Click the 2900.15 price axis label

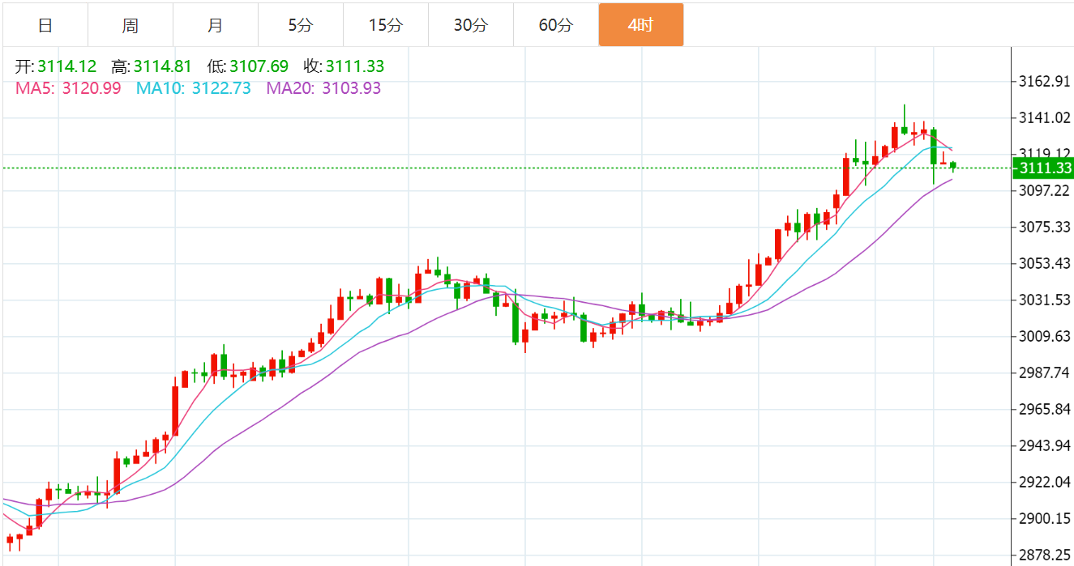point(1045,518)
